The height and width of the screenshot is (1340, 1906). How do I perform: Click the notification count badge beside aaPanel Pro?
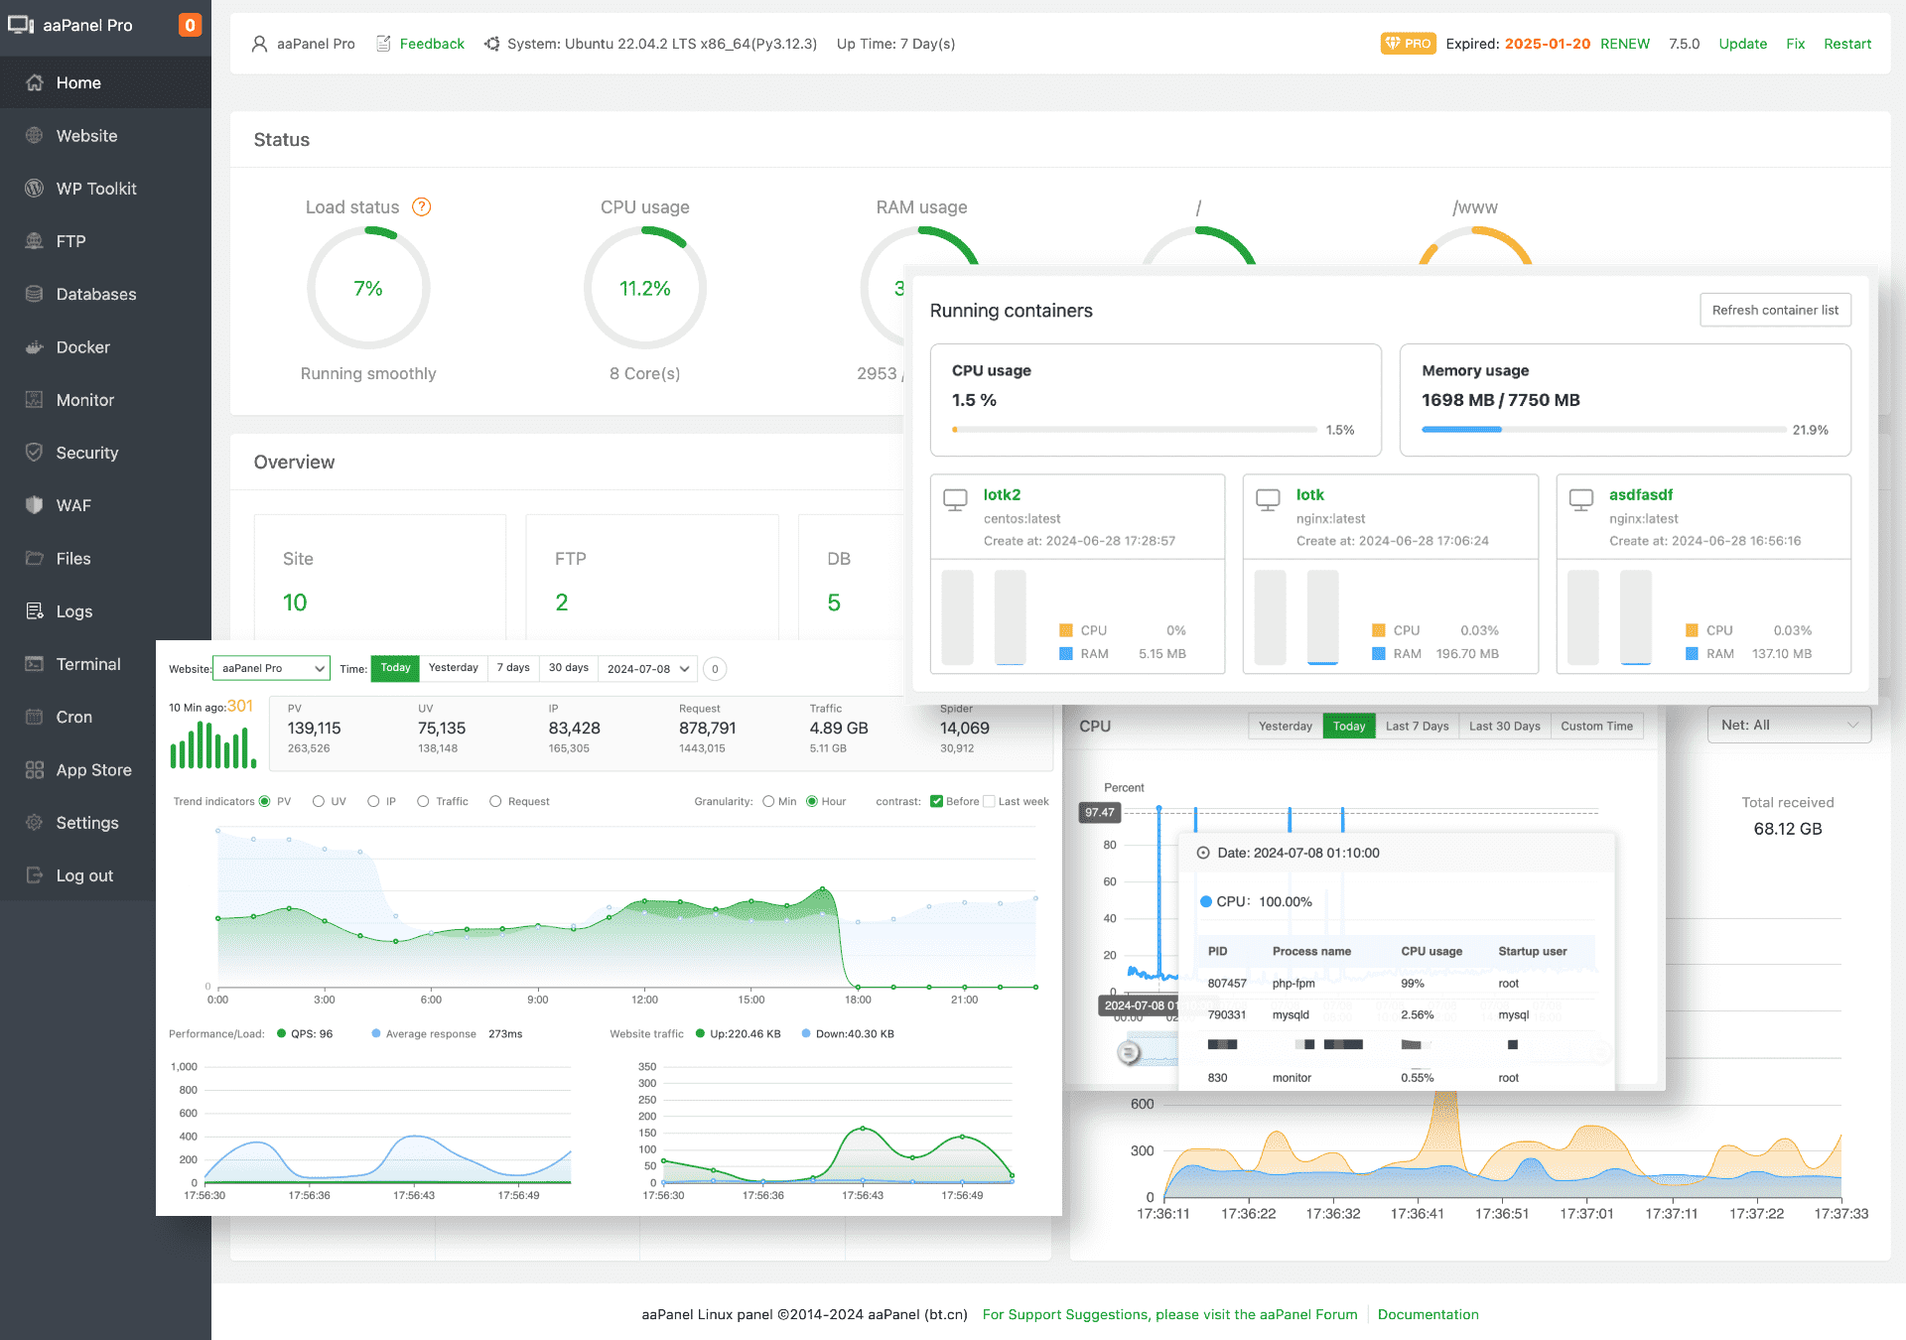pyautogui.click(x=190, y=25)
